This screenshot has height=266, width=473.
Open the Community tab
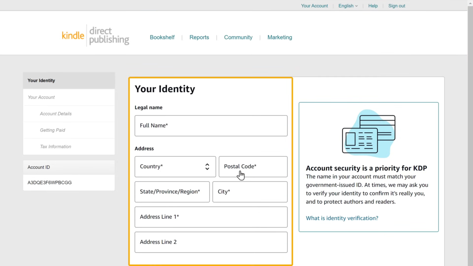pyautogui.click(x=238, y=37)
